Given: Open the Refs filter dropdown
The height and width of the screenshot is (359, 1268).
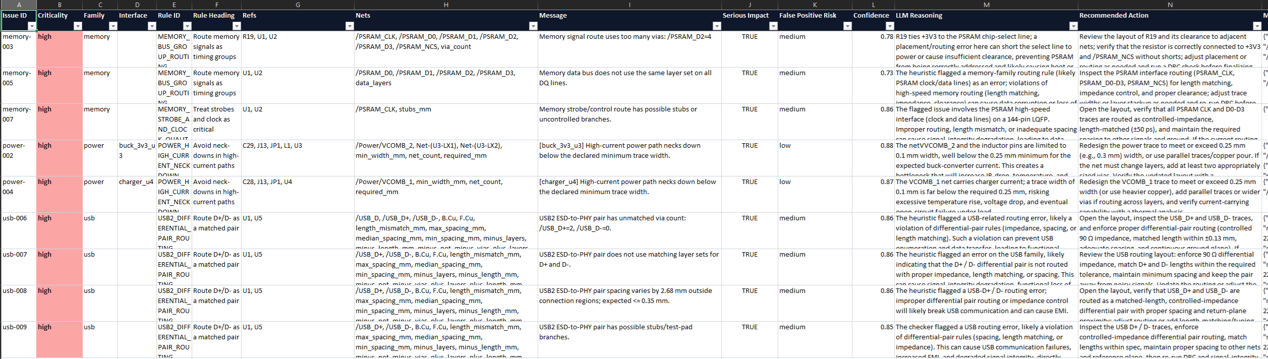Looking at the screenshot, I should [350, 26].
